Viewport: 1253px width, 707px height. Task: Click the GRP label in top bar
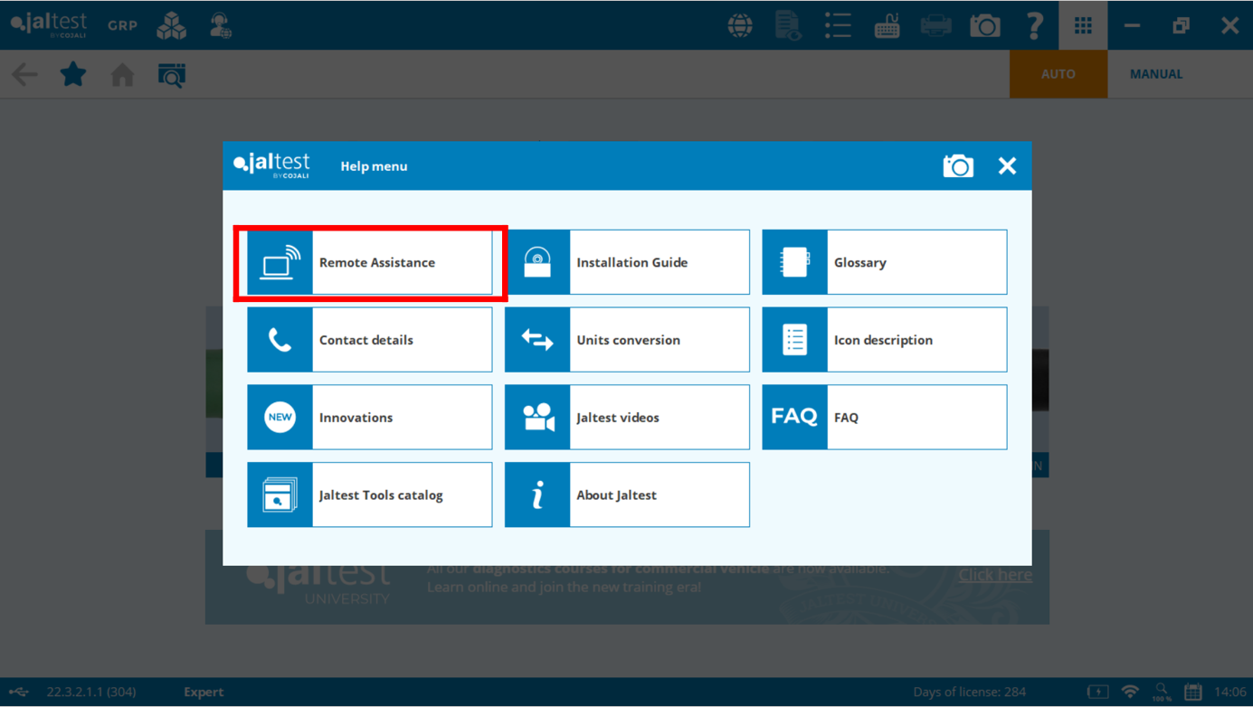[x=122, y=25]
